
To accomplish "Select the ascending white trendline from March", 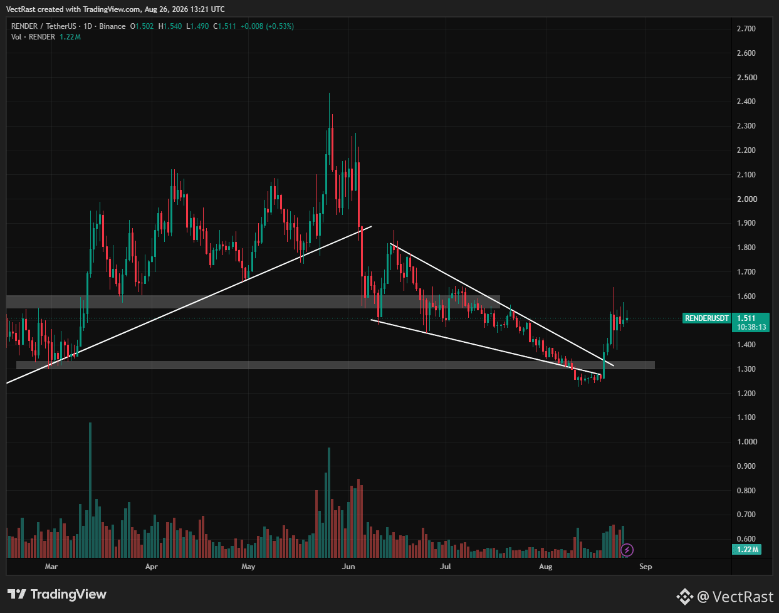I will point(188,305).
